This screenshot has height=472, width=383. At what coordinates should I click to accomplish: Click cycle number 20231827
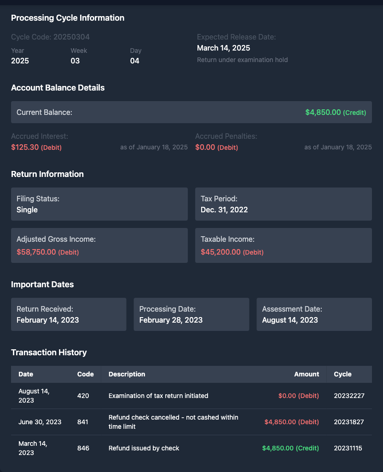pyautogui.click(x=349, y=422)
